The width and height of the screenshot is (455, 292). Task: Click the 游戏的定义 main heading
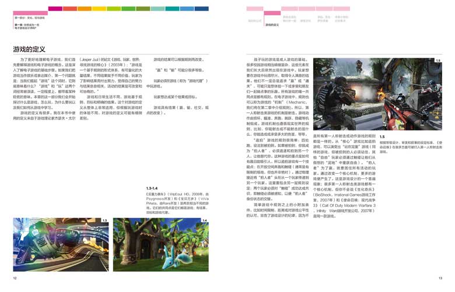tap(29, 49)
